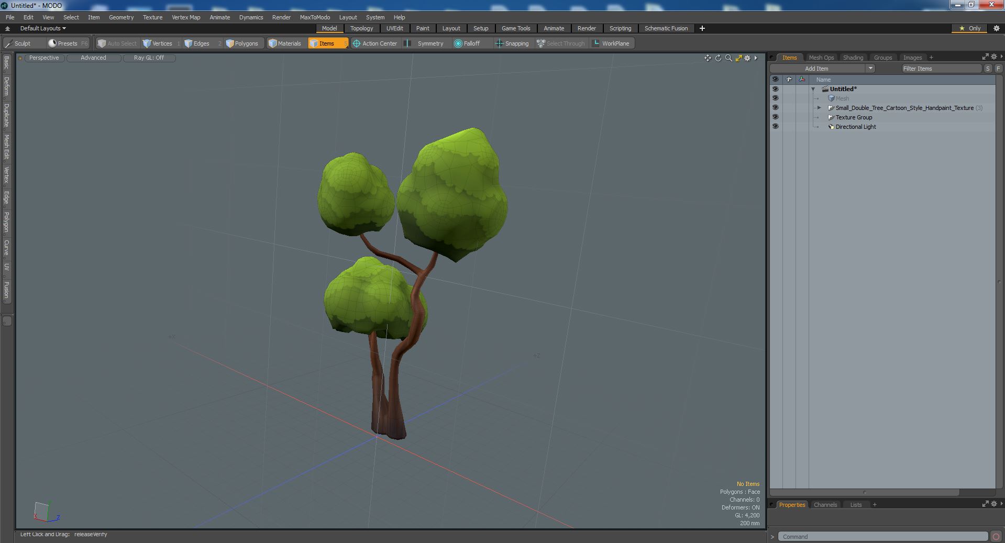The width and height of the screenshot is (1005, 543).
Task: Open the Geometry menu
Action: point(121,17)
